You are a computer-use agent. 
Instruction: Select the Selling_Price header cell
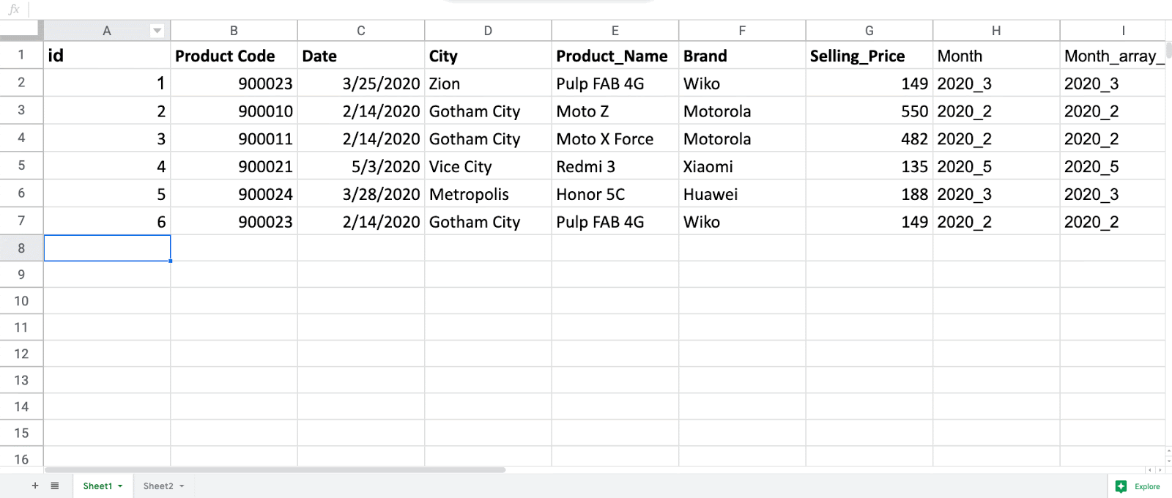pyautogui.click(x=857, y=56)
